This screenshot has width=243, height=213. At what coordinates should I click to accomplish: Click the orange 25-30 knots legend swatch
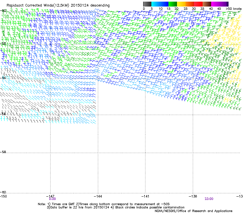click(190, 4)
